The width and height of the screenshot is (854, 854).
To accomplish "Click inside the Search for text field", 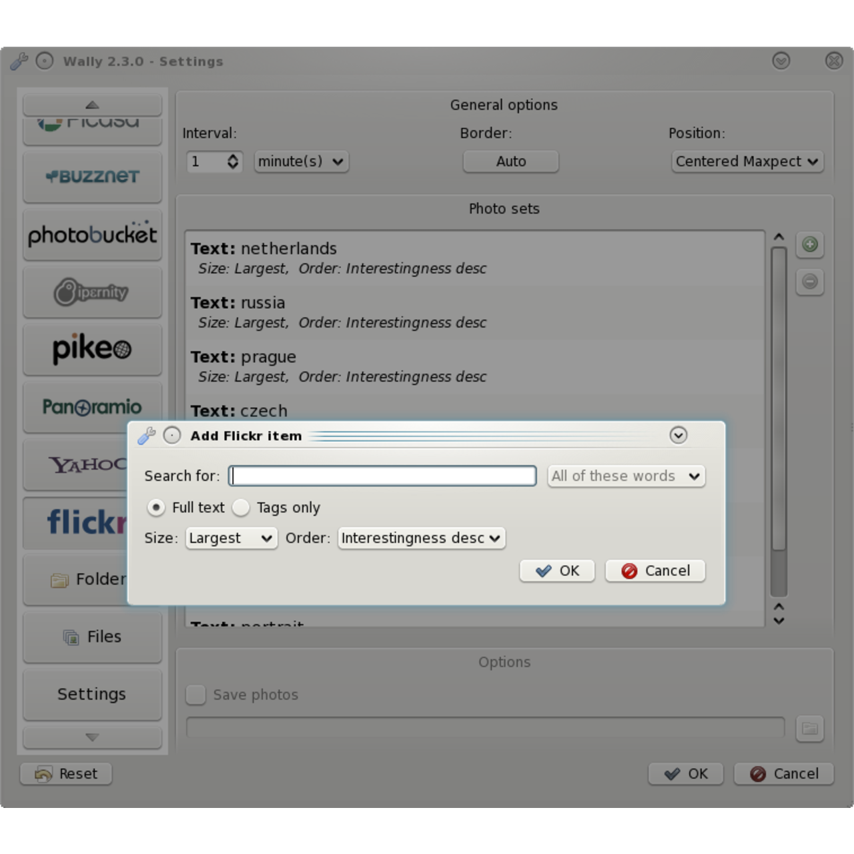I will click(382, 476).
